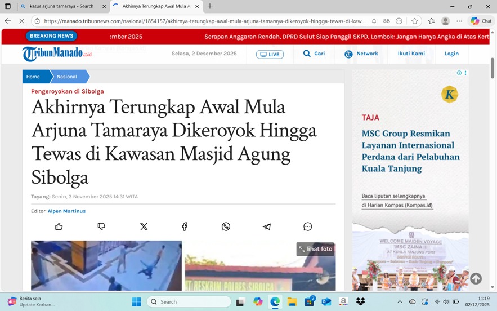Open the LIVE streaming button
Screen dimensions: 497x311
pos(270,54)
